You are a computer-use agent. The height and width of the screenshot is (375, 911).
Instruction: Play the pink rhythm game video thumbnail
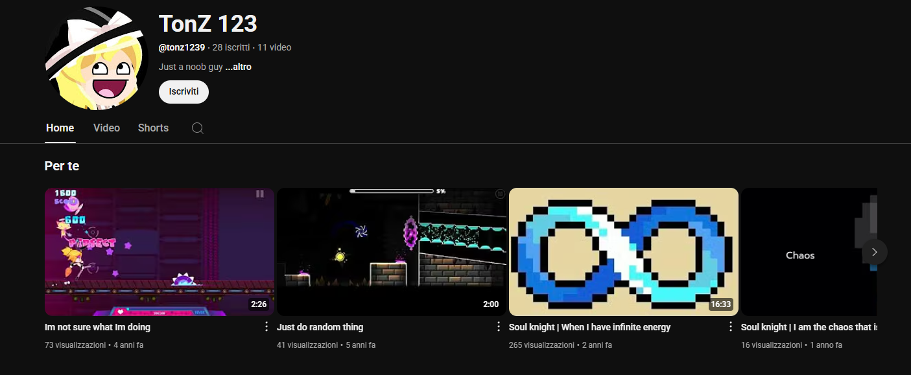click(x=159, y=251)
